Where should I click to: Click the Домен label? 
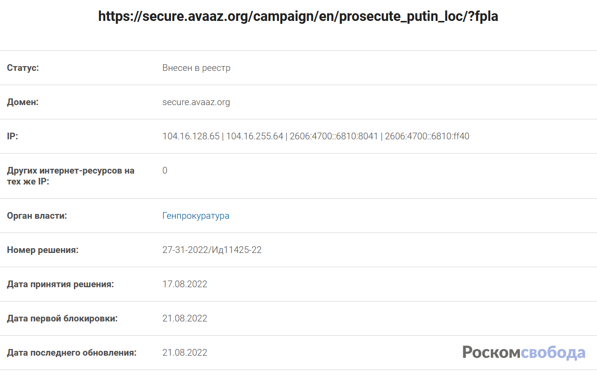[x=22, y=102]
